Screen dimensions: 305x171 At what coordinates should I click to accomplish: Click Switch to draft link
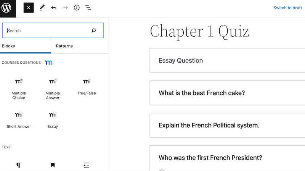tap(287, 8)
